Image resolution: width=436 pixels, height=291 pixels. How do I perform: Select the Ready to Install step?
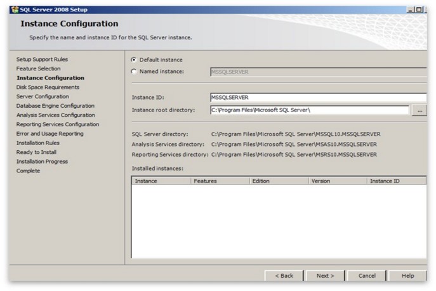36,152
